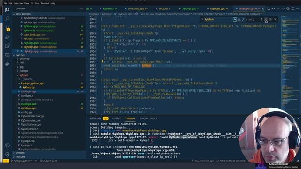Toggle Match Case in find widget

coord(235,19)
